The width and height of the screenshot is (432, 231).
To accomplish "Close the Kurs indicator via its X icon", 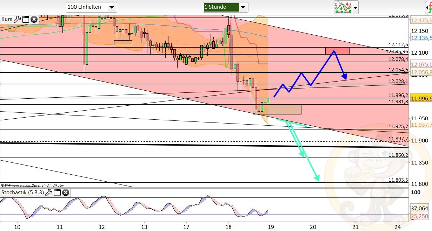I will (34, 19).
